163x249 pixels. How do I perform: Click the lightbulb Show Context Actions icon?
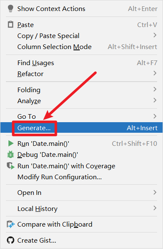coord(11,8)
